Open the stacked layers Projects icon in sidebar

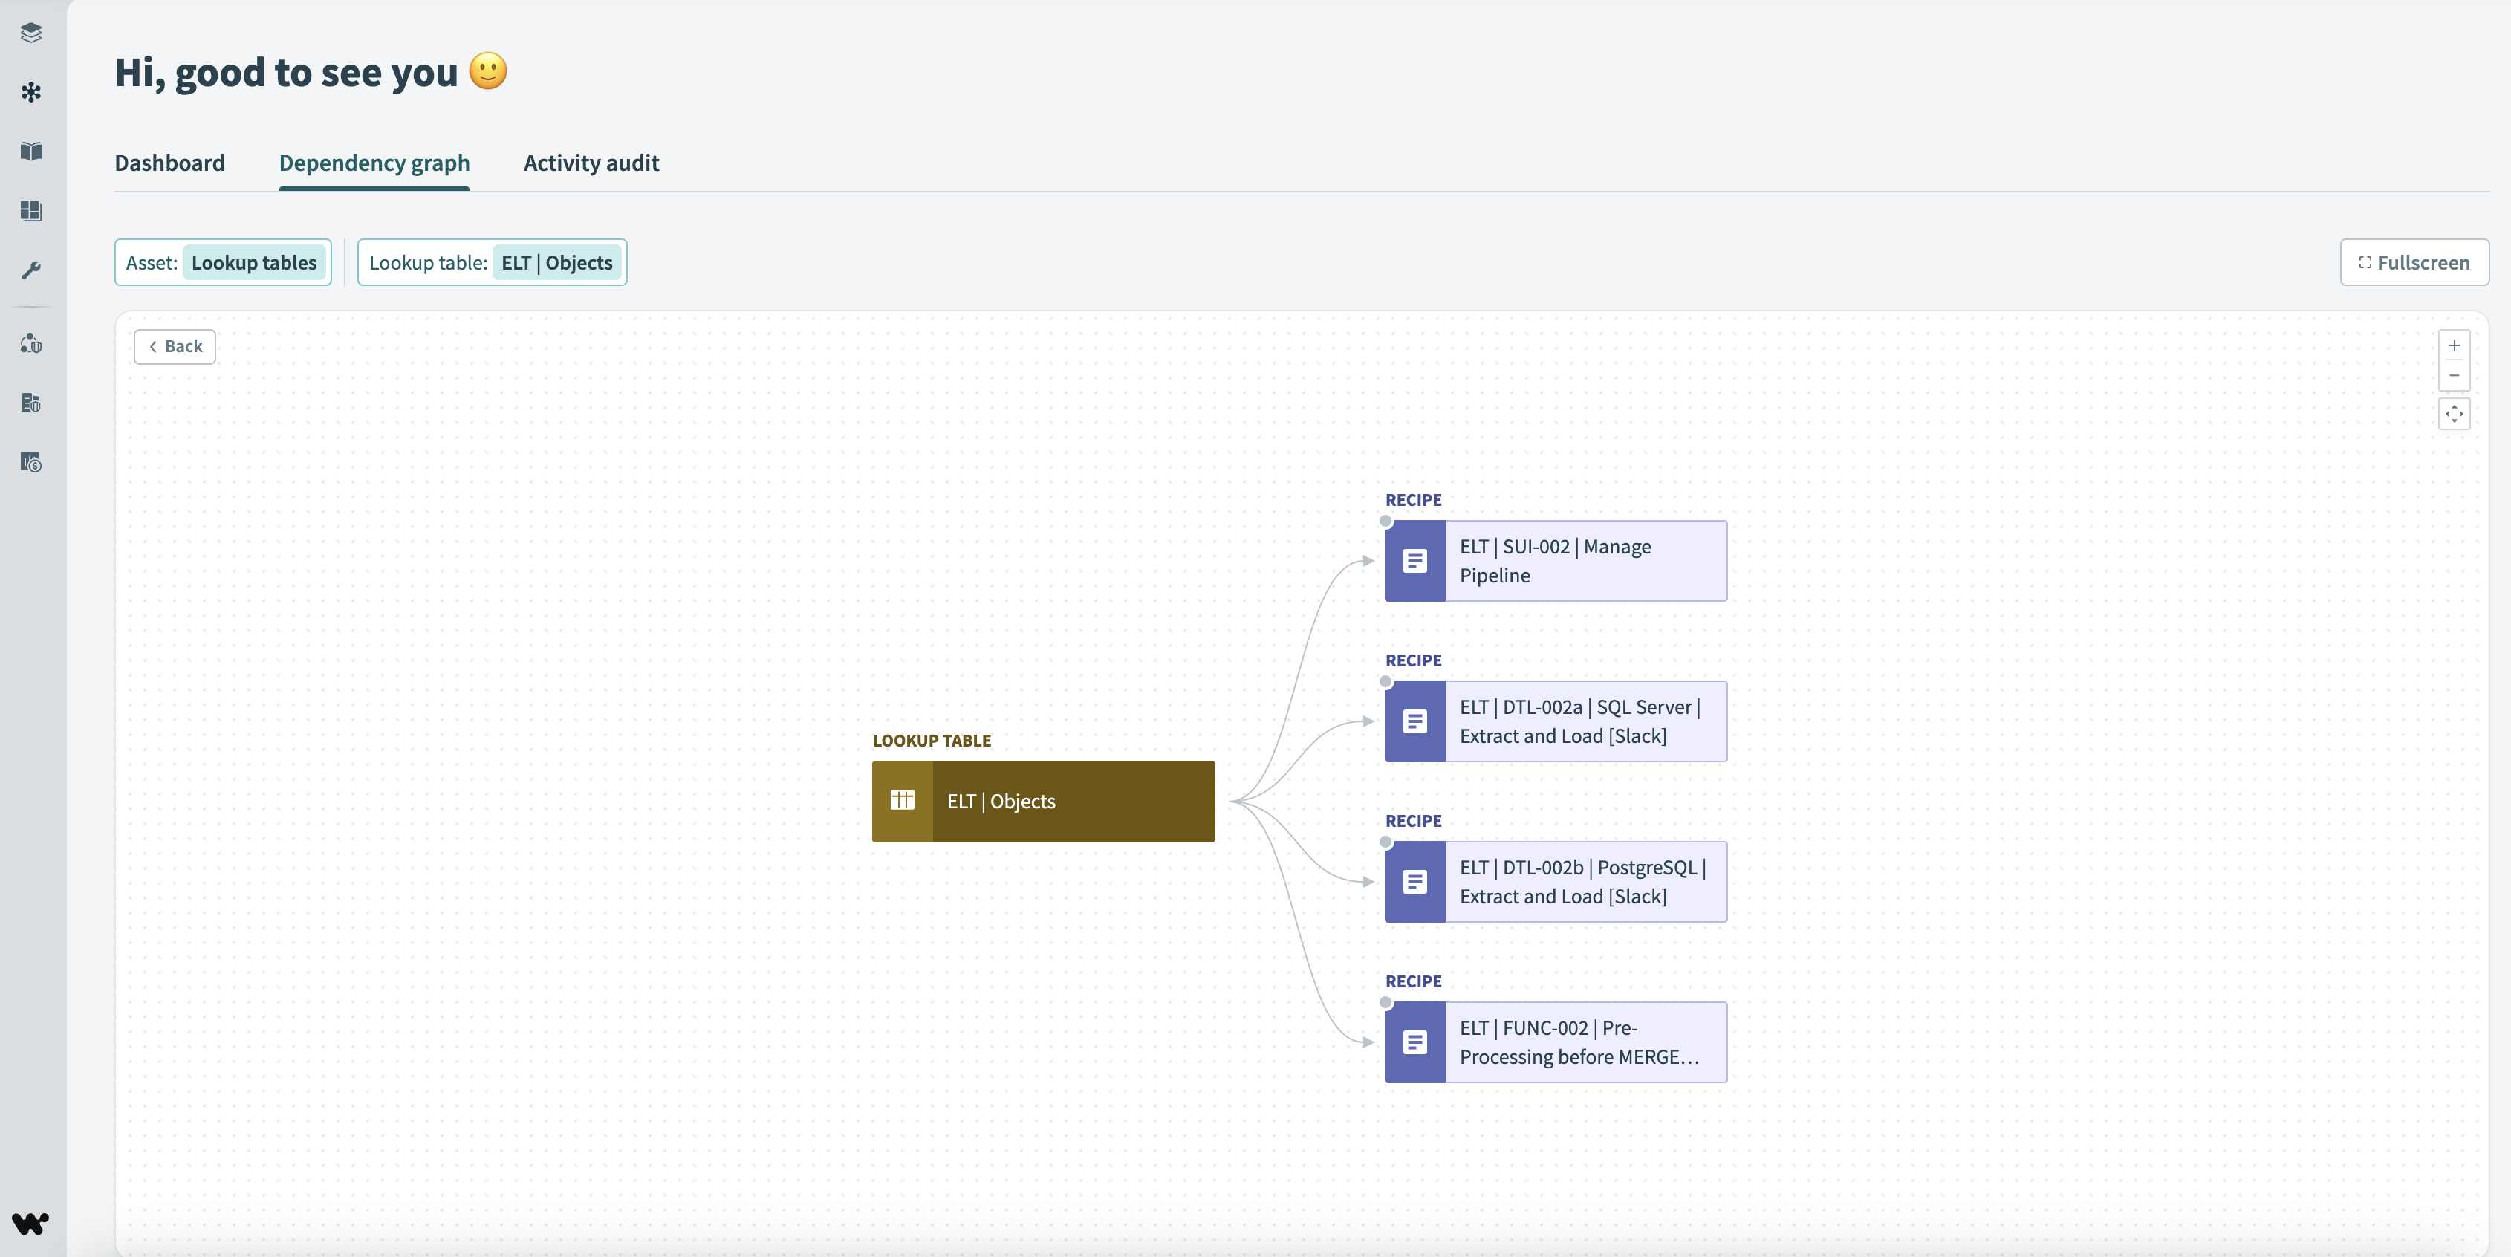pyautogui.click(x=31, y=33)
